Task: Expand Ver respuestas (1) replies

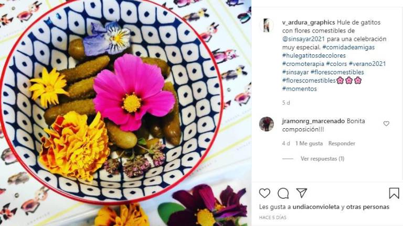Action: click(322, 159)
